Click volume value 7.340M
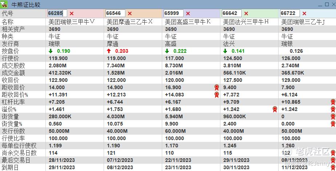The image size is (336, 171). click(116, 65)
